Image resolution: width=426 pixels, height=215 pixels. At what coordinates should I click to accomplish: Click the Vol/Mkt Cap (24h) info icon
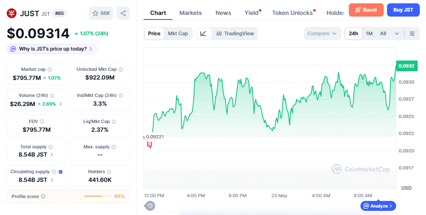121,96
